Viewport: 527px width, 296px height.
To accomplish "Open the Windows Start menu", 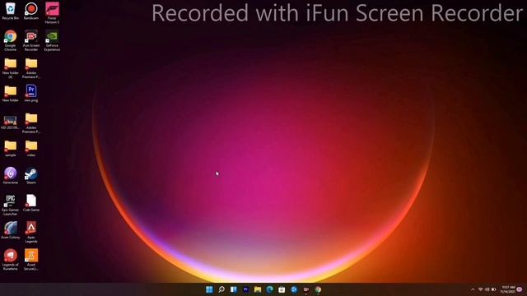I will (x=209, y=289).
